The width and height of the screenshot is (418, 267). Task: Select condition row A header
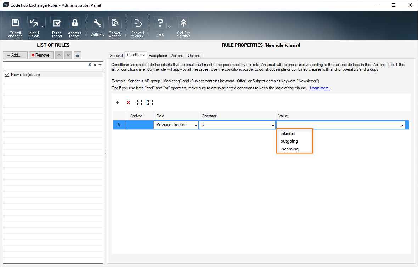coord(119,125)
